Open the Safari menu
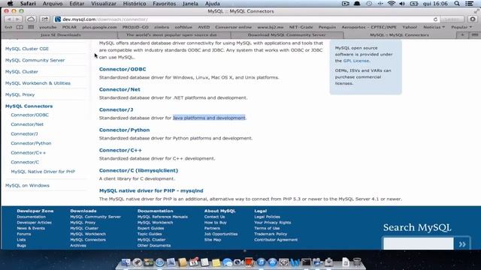The height and width of the screenshot is (270, 481). point(28,4)
